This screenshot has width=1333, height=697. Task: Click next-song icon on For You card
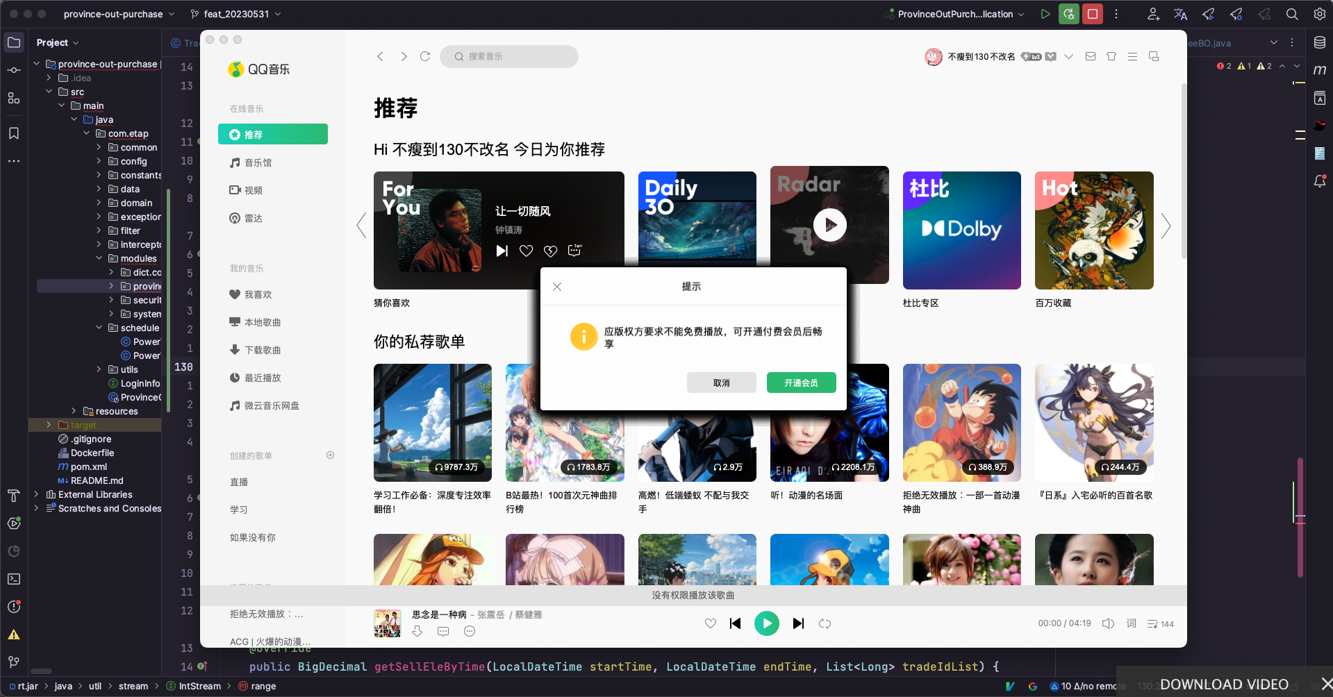[x=502, y=251]
